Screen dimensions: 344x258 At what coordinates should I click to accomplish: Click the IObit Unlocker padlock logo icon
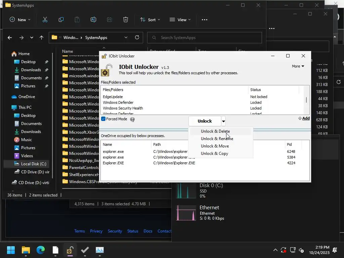[106, 70]
